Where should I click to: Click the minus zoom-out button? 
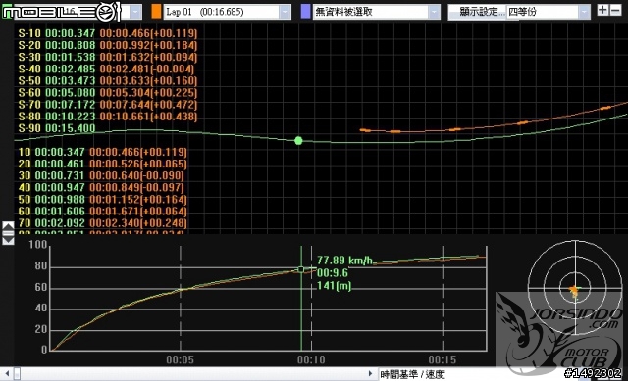[x=615, y=10]
